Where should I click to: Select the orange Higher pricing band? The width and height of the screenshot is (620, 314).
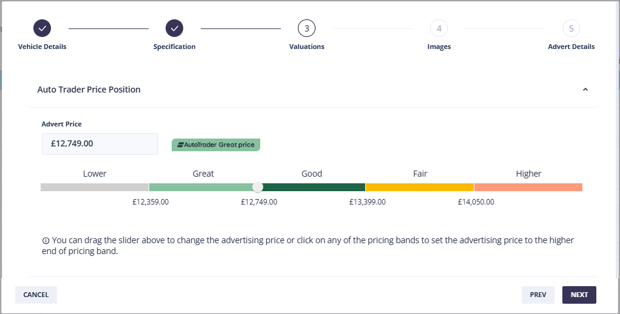click(x=528, y=187)
